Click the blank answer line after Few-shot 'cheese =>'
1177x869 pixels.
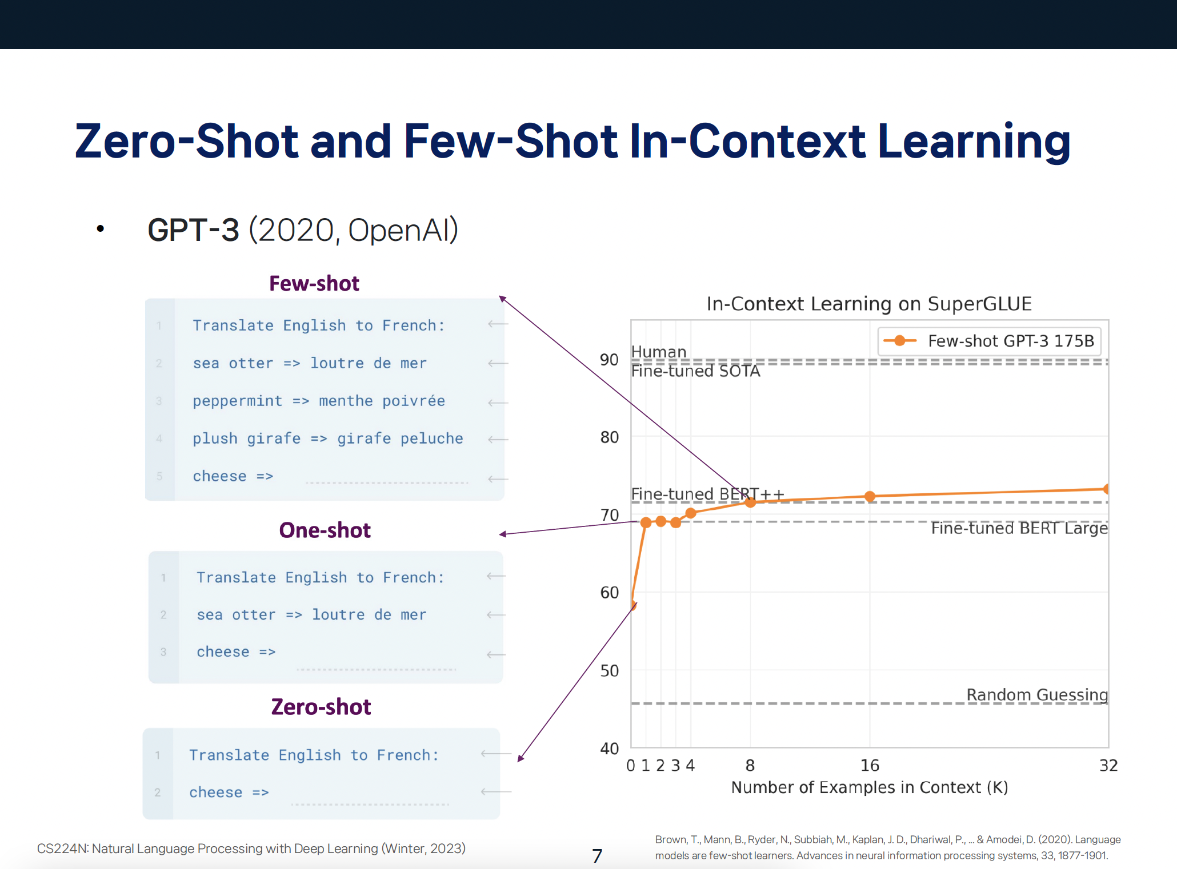387,482
